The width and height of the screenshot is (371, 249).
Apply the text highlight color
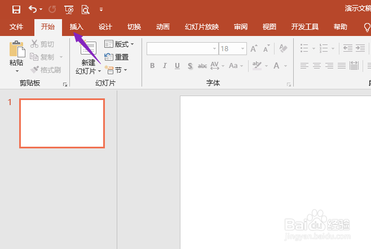(257, 66)
